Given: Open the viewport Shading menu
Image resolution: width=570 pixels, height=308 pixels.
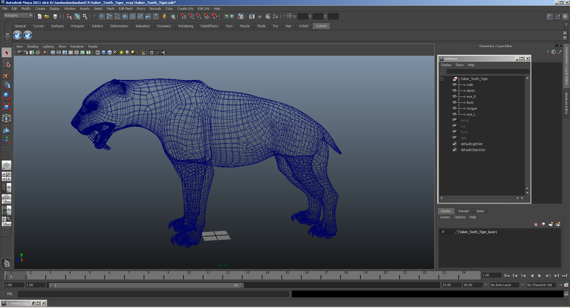Looking at the screenshot, I should pos(33,46).
